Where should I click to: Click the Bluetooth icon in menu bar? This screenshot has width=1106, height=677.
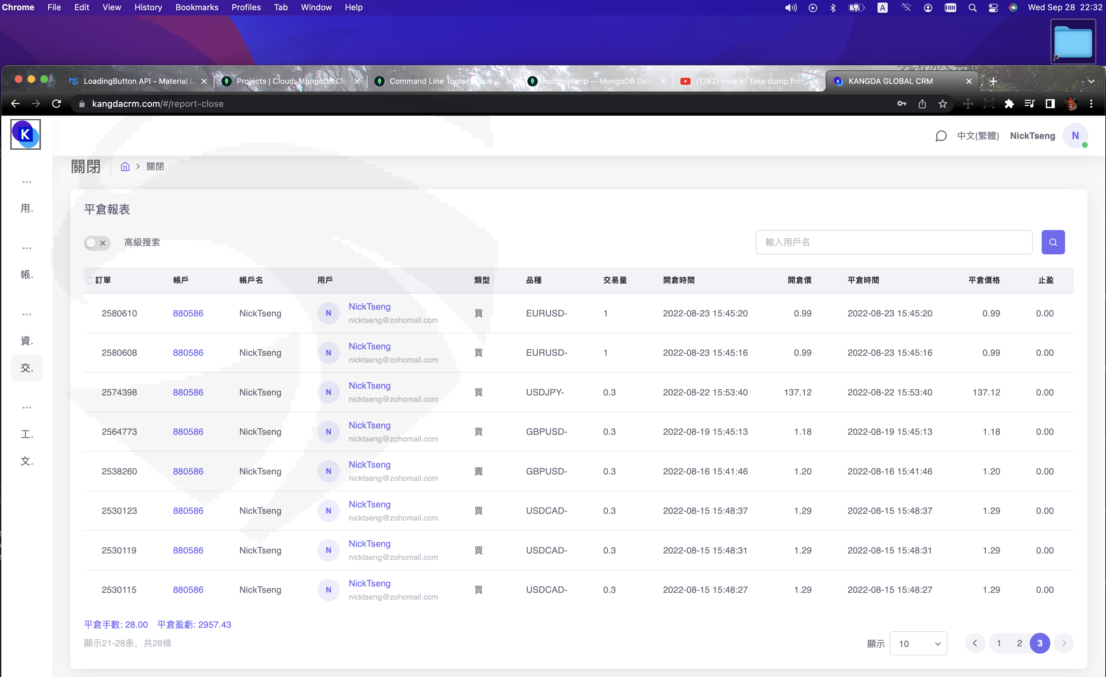(833, 8)
